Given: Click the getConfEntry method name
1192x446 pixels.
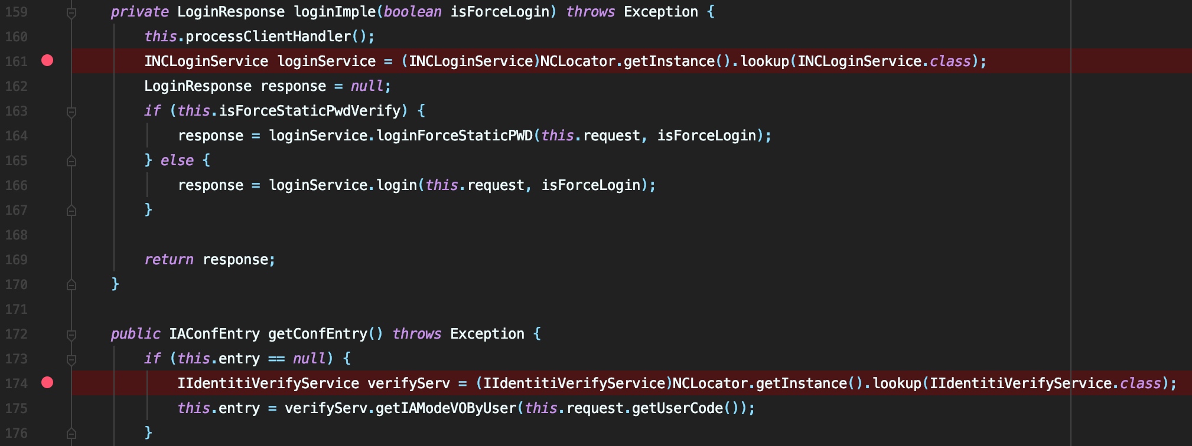Looking at the screenshot, I should (318, 334).
